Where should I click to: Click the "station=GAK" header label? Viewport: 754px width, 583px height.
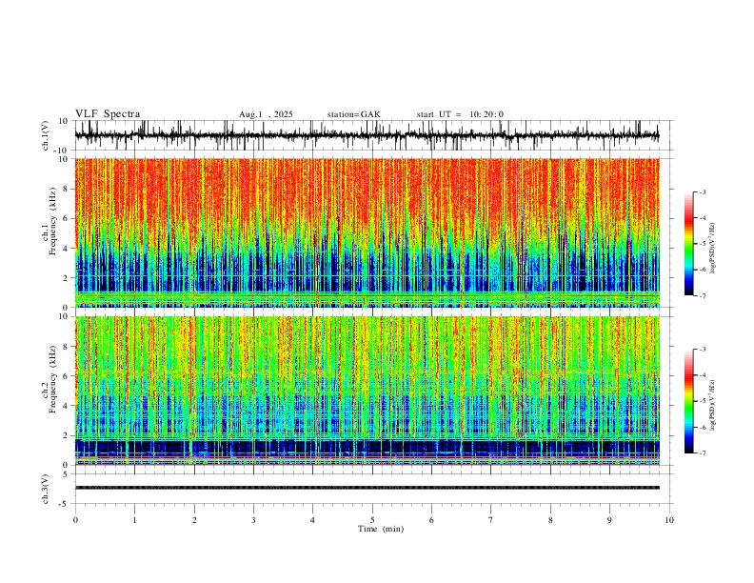point(353,114)
